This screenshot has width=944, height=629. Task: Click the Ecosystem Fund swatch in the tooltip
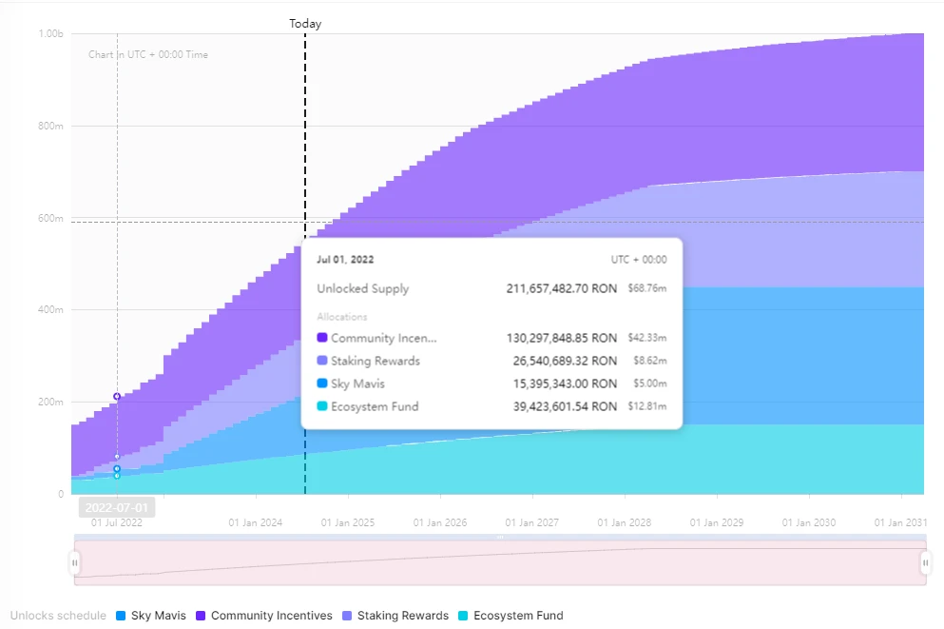pos(321,406)
